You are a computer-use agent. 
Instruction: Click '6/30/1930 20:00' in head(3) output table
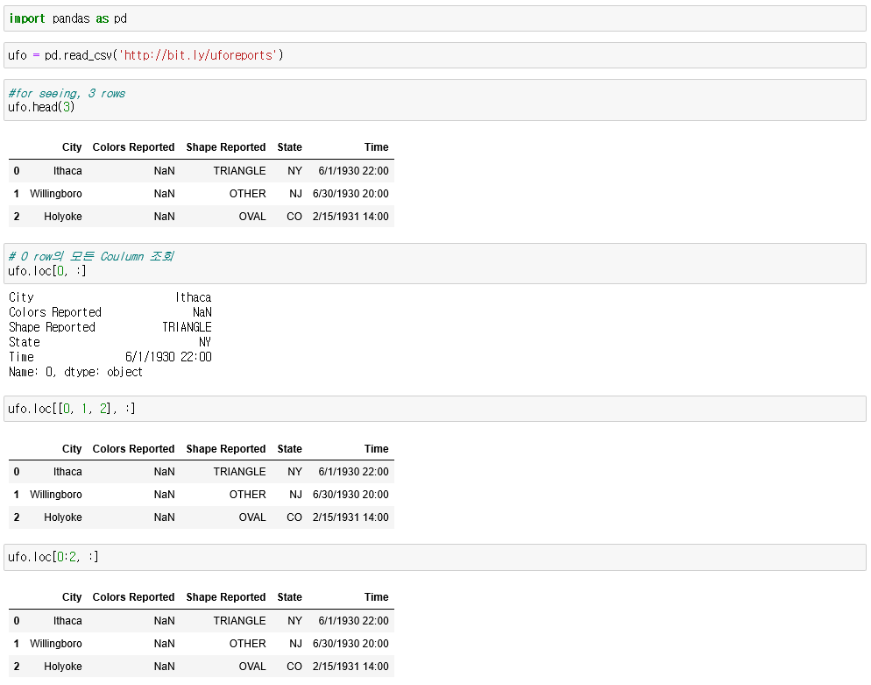351,194
